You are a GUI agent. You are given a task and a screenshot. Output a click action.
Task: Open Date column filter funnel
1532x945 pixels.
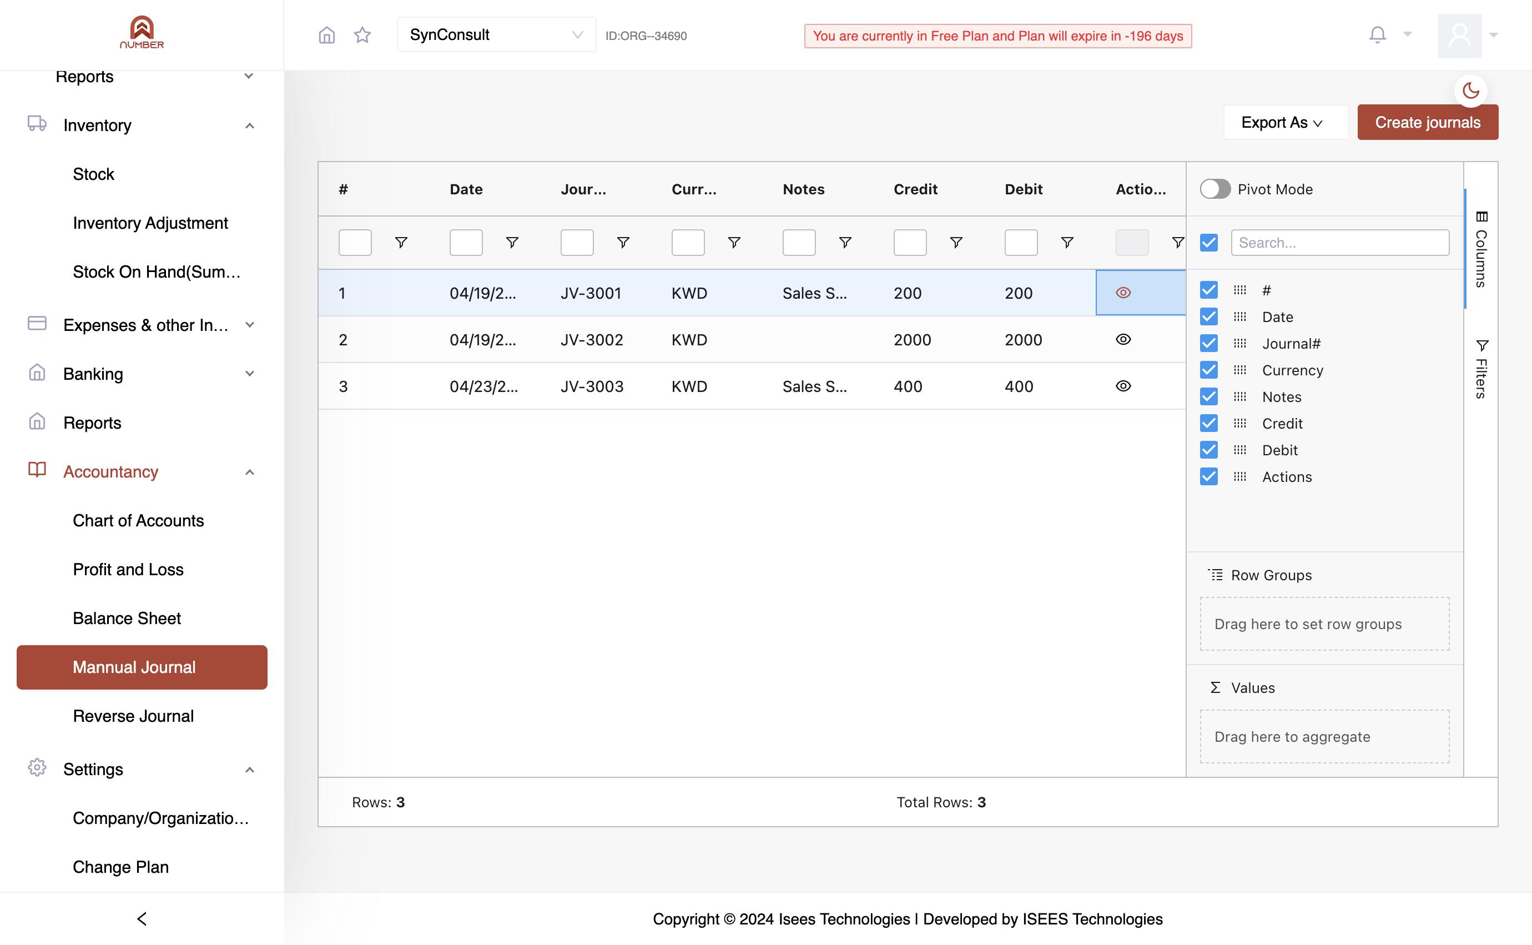click(x=512, y=243)
